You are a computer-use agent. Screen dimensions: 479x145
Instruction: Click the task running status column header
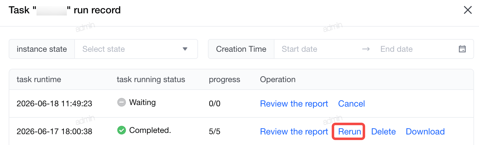pos(151,79)
